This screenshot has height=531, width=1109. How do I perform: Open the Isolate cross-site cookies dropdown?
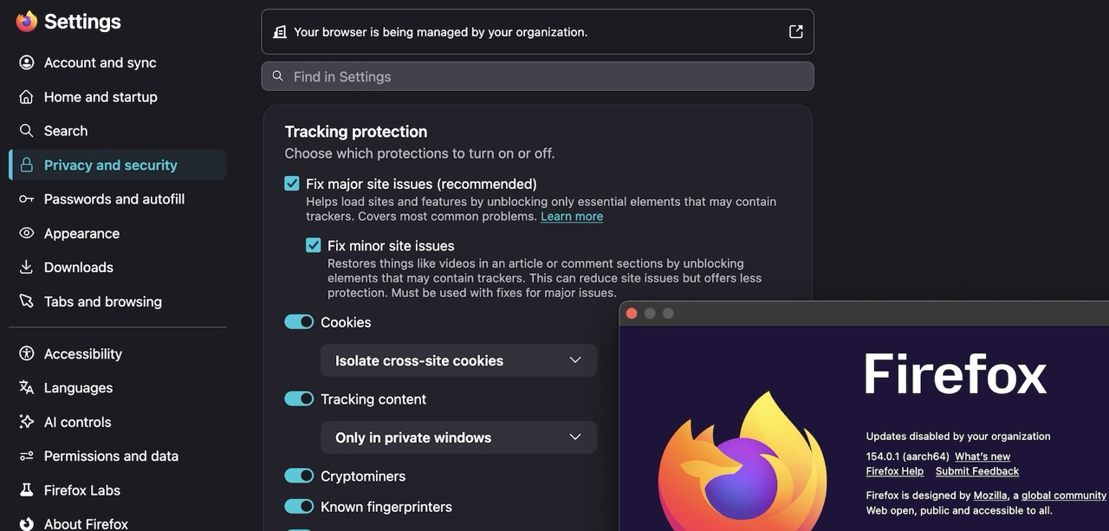(x=458, y=360)
